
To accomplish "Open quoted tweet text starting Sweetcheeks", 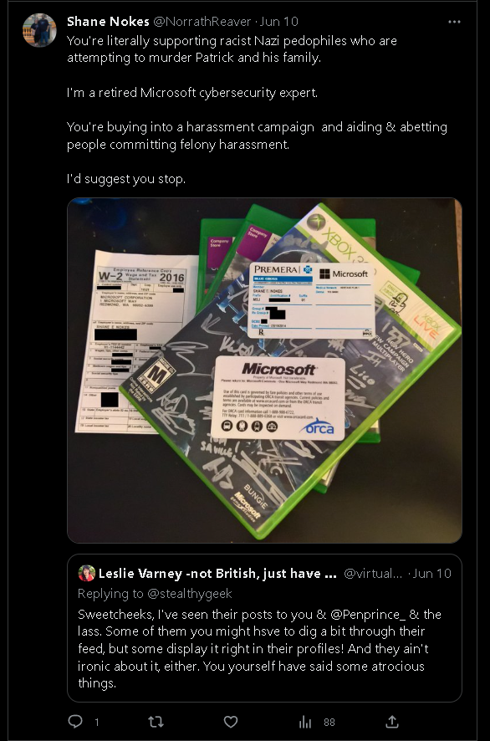I will coord(259,648).
